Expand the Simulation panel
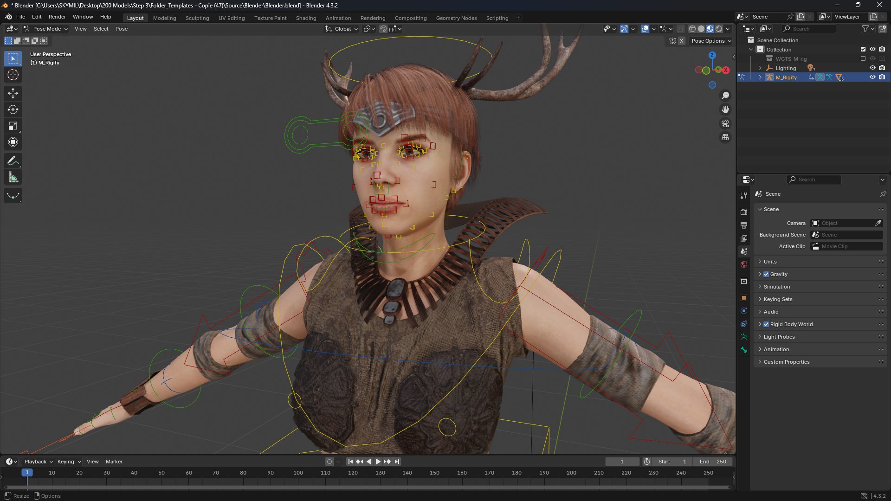Viewport: 891px width, 501px height. 820,287
